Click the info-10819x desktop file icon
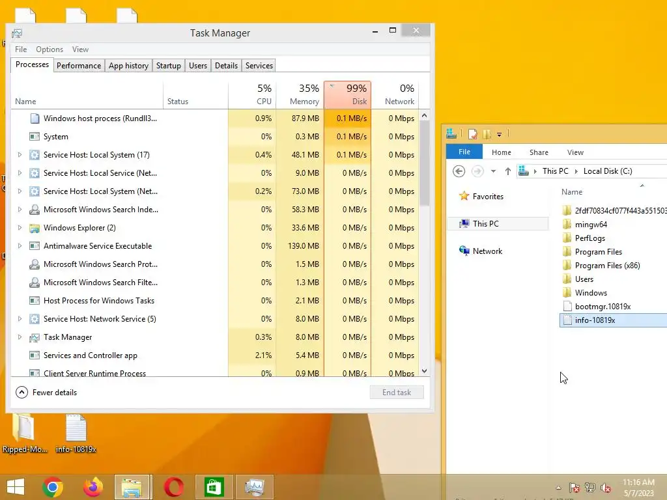This screenshot has width=667, height=500. coord(76,428)
